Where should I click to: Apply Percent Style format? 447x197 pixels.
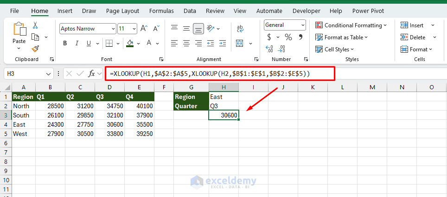pos(288,37)
